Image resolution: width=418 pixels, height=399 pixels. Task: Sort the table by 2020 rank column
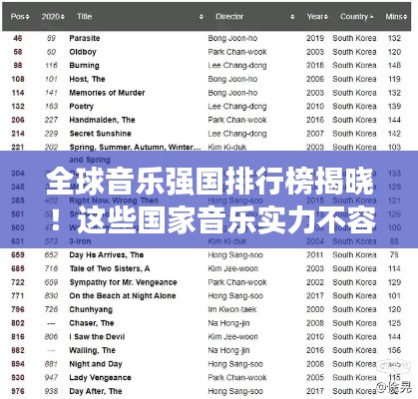(x=53, y=17)
